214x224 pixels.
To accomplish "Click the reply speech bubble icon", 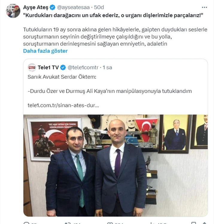I will click(26, 223).
